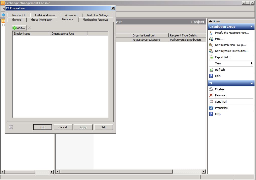Click the Help button in IT Properties
The width and height of the screenshot is (256, 180).
pos(104,127)
